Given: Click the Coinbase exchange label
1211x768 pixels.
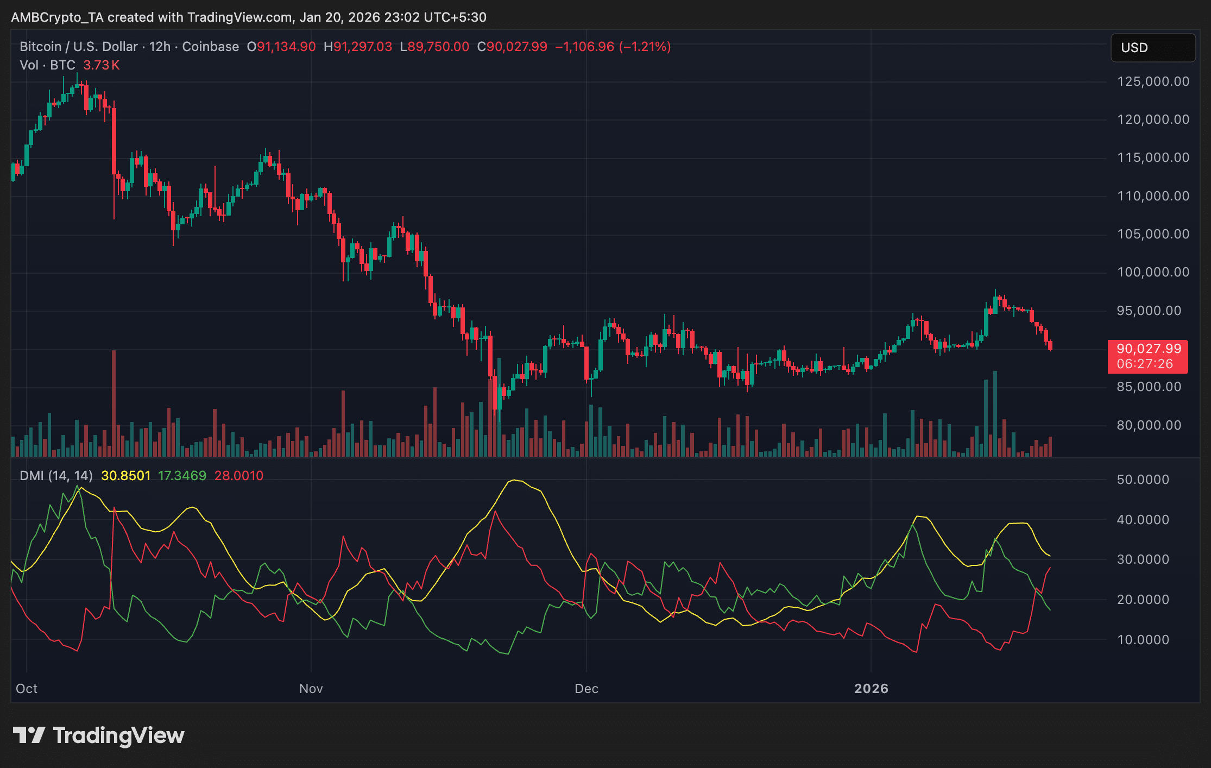Looking at the screenshot, I should (210, 47).
